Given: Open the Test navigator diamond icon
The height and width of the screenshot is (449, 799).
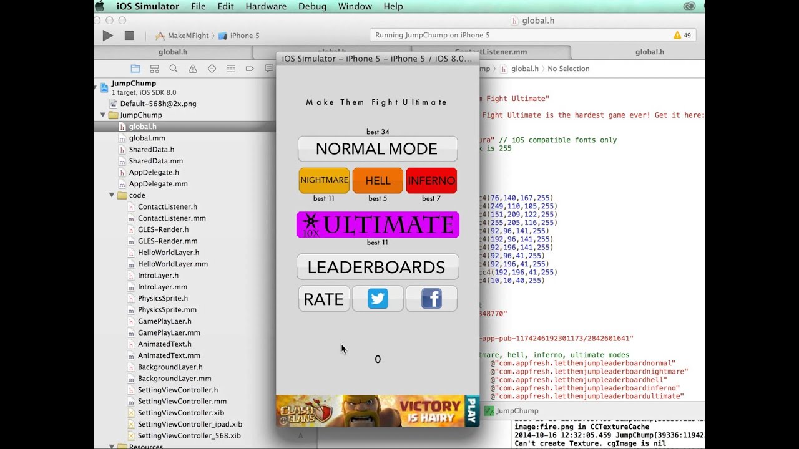Looking at the screenshot, I should [x=212, y=69].
